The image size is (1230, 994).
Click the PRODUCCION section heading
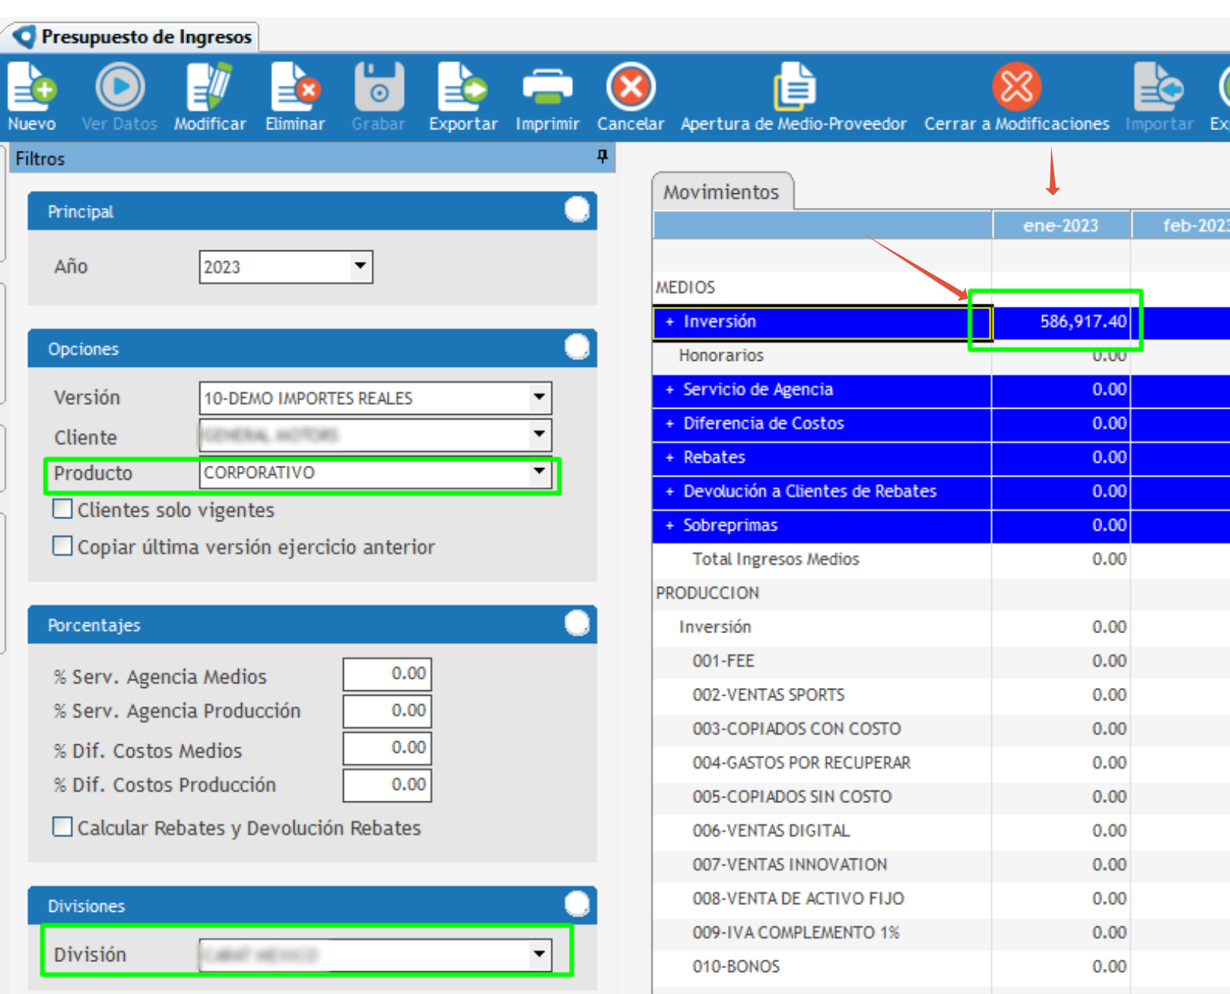click(707, 593)
